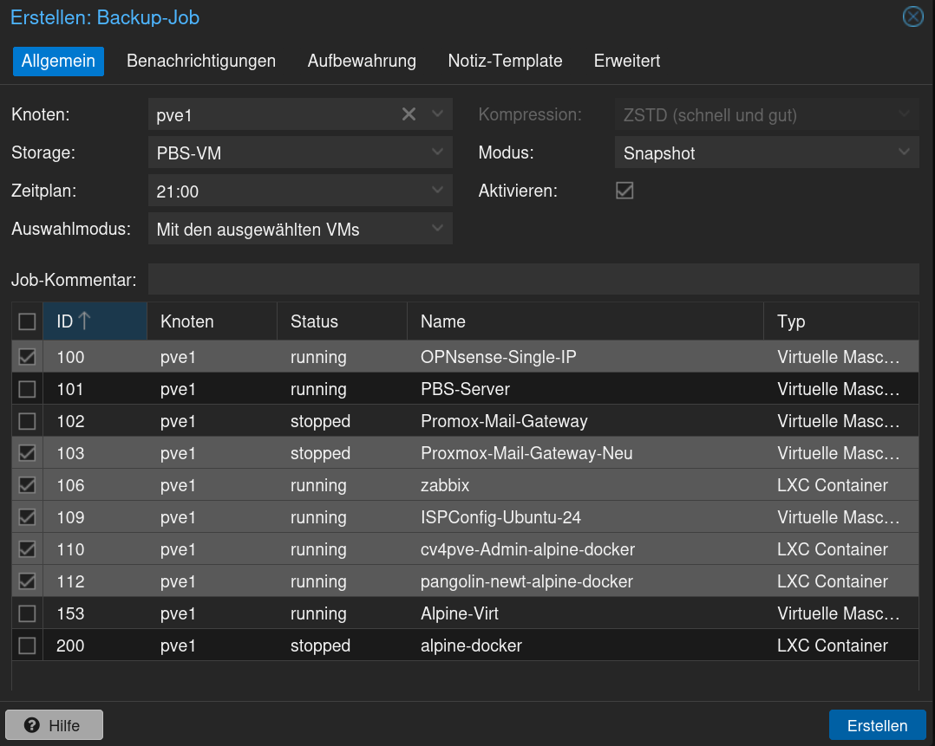Click the Erstellen button
Viewport: 935px width, 746px height.
(x=877, y=725)
